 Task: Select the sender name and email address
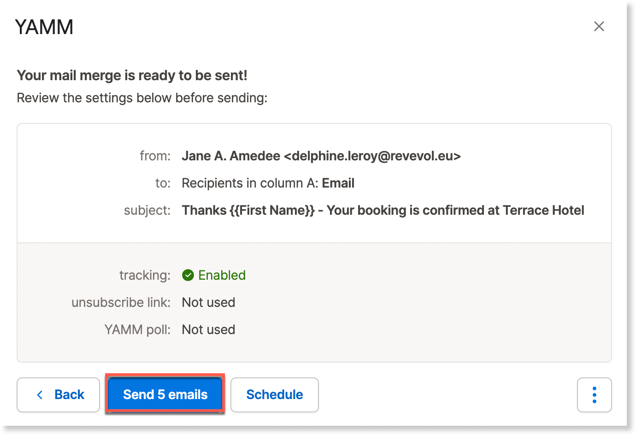(x=321, y=156)
